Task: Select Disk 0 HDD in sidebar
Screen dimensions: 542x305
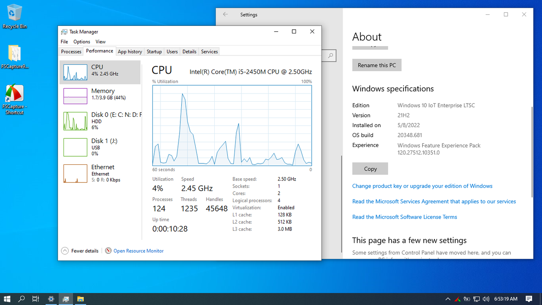Action: 100,121
